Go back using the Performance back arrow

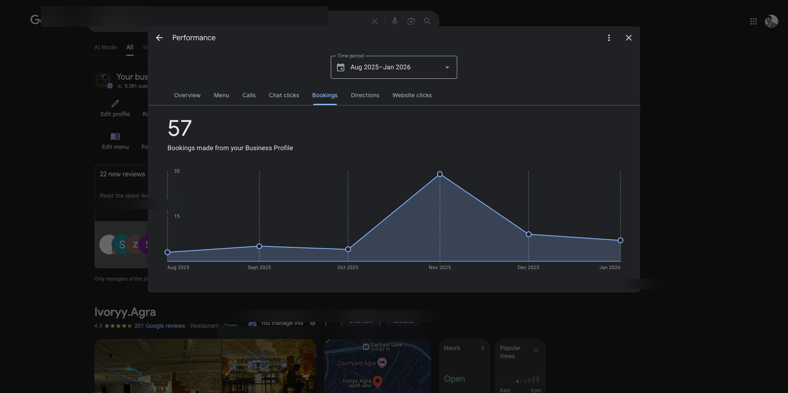pyautogui.click(x=159, y=38)
